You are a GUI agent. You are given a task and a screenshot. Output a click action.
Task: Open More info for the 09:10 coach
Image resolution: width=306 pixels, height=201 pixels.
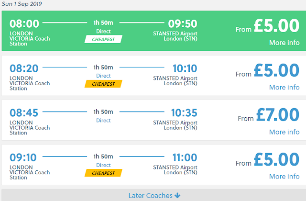pos(284,177)
